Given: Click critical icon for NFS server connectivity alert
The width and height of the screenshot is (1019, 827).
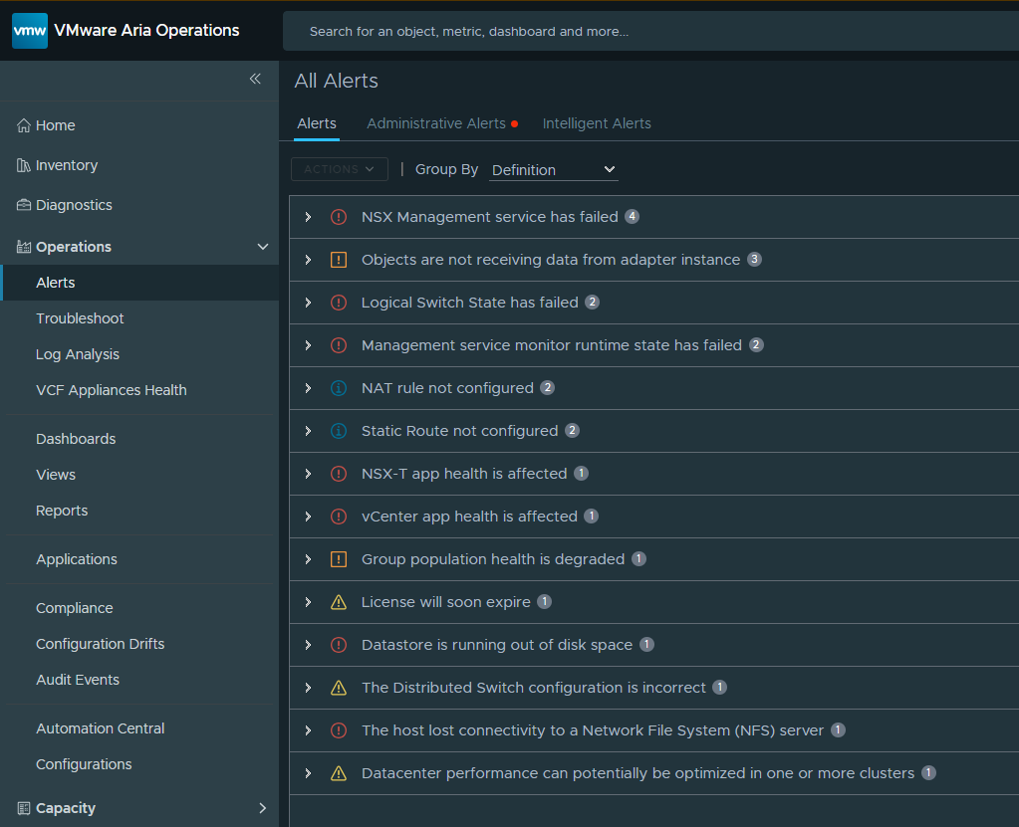Looking at the screenshot, I should [x=339, y=730].
